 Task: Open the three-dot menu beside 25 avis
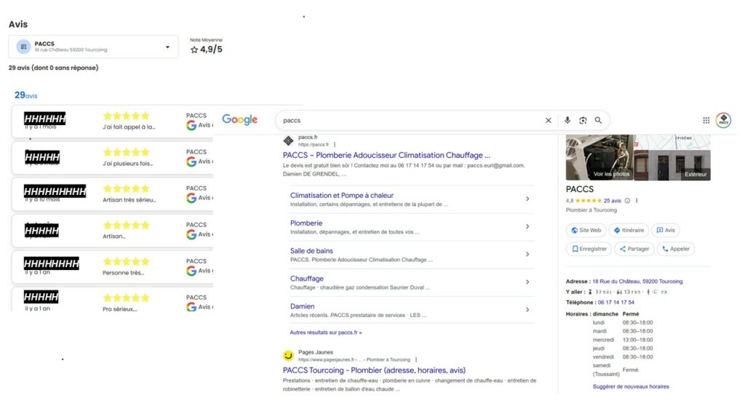click(x=635, y=200)
